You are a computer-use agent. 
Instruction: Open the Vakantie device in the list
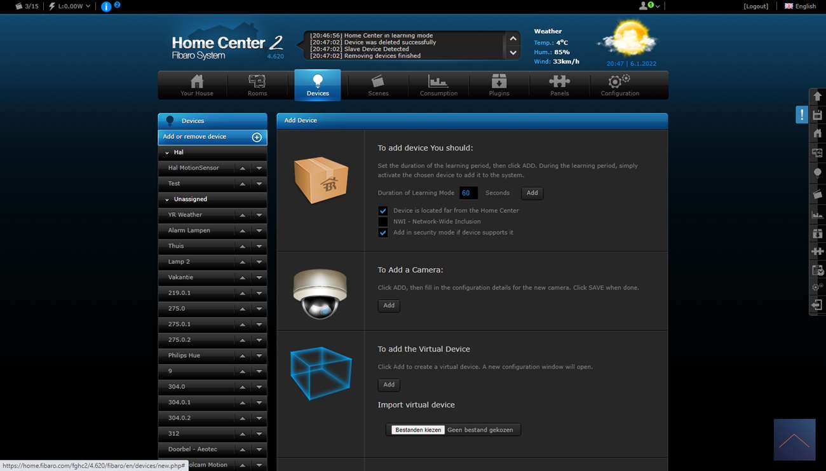(196, 278)
